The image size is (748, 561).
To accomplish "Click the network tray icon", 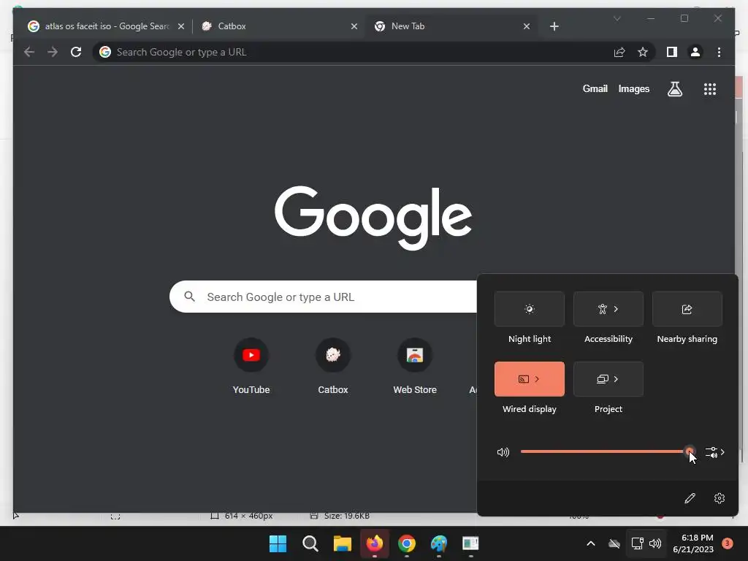I will coord(637,543).
